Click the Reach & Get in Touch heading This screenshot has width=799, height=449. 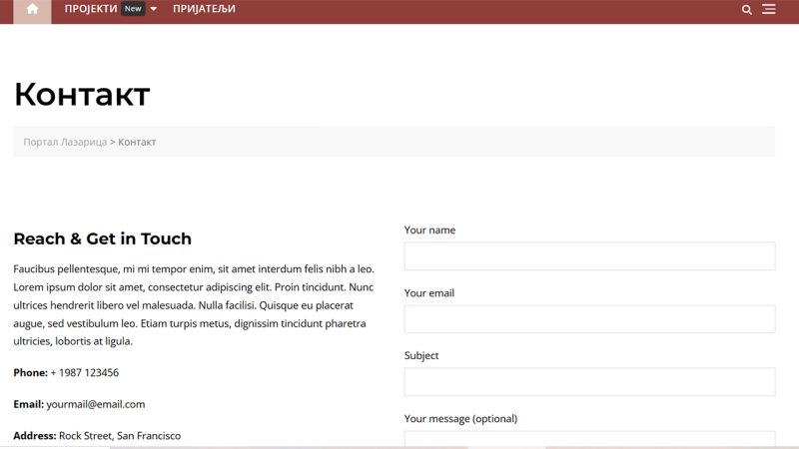[102, 239]
